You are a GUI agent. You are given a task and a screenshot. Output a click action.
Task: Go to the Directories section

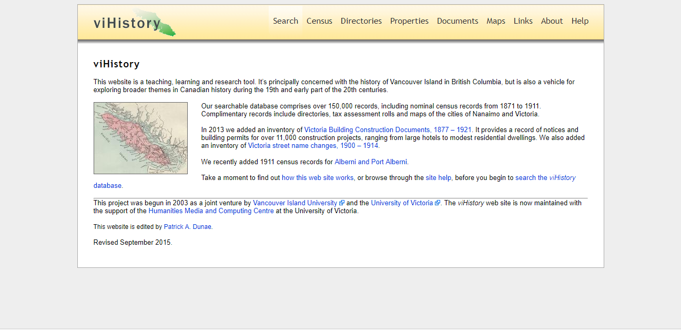click(x=361, y=21)
